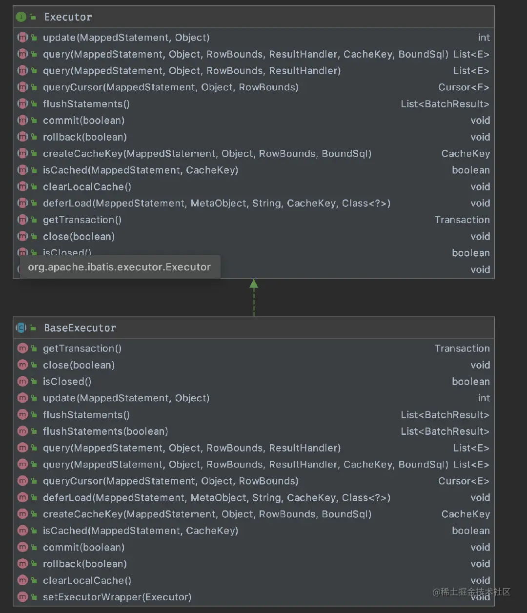Select the BaseExecutor class title
This screenshot has width=527, height=613.
coord(80,328)
